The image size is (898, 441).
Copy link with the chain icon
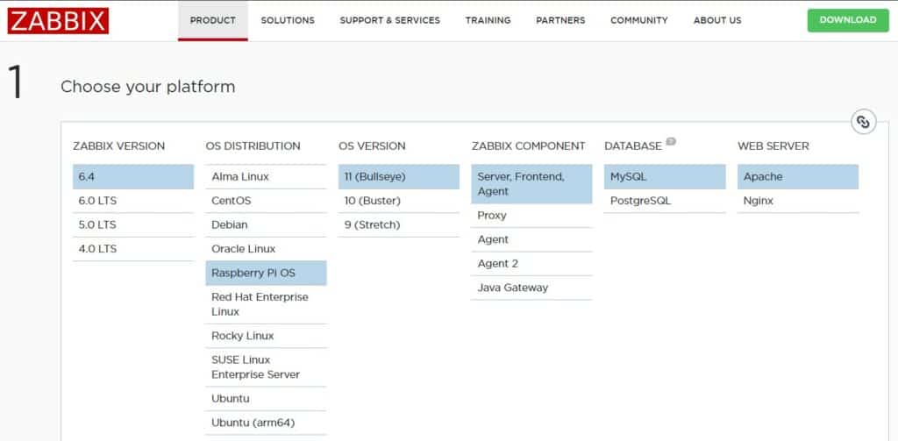pyautogui.click(x=863, y=122)
